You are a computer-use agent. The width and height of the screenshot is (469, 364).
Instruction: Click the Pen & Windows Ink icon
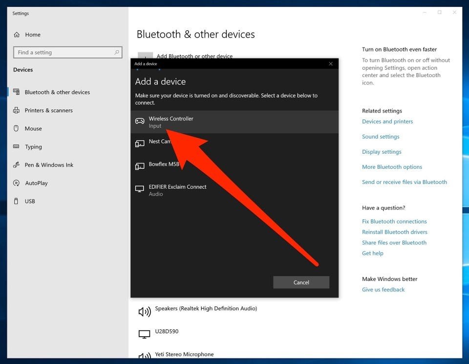click(x=16, y=164)
